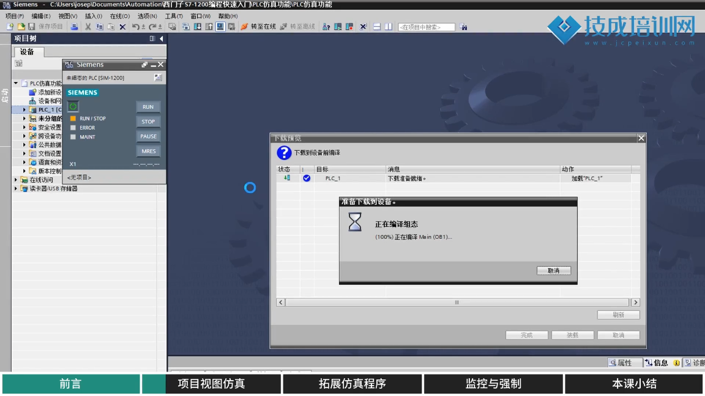Viewport: 705px width, 396px height.
Task: Open the 工具(T) menu
Action: coord(174,16)
